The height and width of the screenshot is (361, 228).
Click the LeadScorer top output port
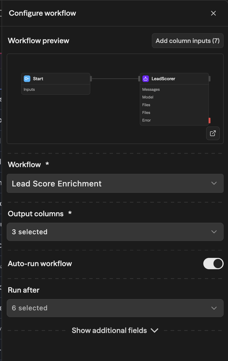[x=209, y=79]
